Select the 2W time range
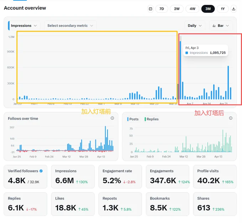The height and width of the screenshot is (223, 242). click(177, 9)
